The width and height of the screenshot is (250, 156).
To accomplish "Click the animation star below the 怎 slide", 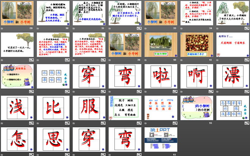I will [x=2, y=155].
